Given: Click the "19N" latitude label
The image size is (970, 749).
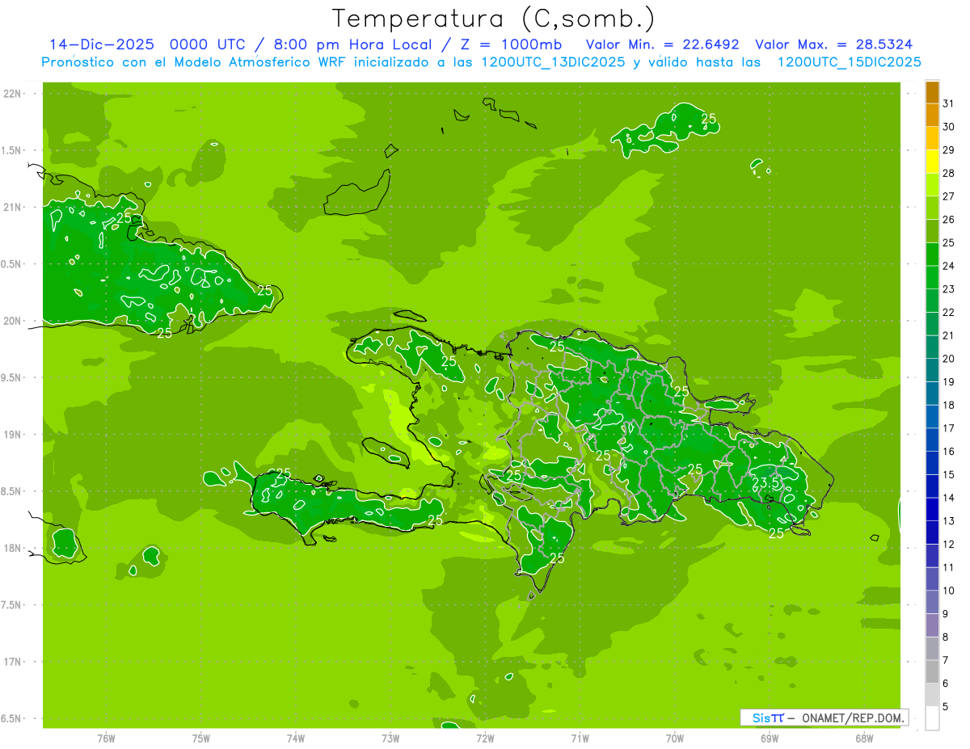Looking at the screenshot, I should point(14,435).
